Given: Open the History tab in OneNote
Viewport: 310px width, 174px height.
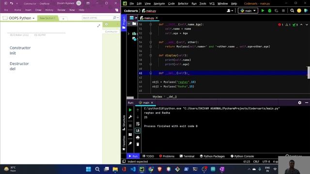Looking at the screenshot, I should click(x=49, y=10).
